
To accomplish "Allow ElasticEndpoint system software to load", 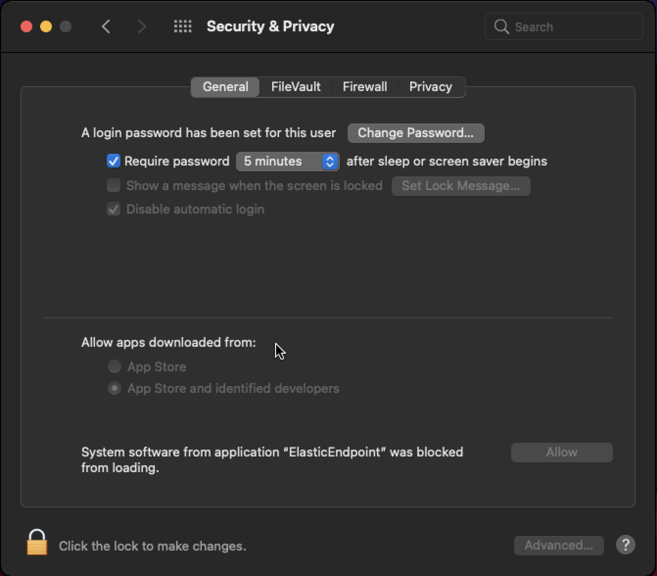I will pyautogui.click(x=561, y=452).
